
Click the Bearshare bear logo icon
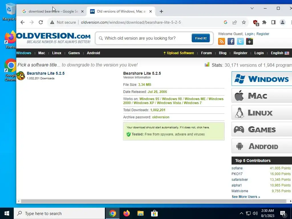click(21, 76)
